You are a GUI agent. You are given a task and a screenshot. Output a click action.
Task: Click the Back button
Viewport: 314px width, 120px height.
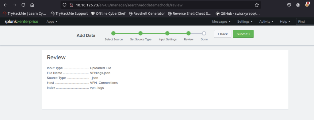pyautogui.click(x=223, y=34)
